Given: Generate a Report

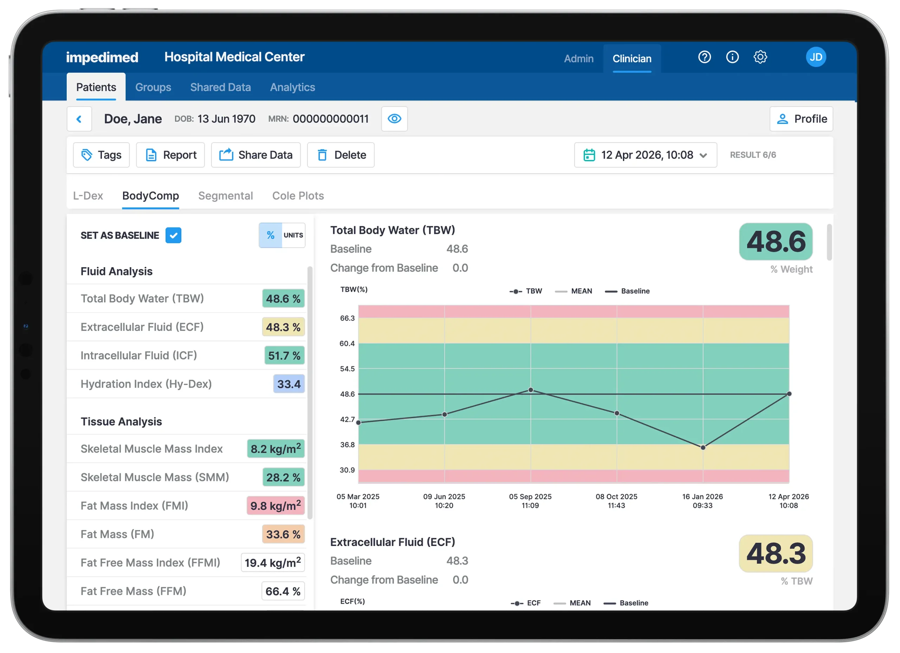Looking at the screenshot, I should 170,155.
